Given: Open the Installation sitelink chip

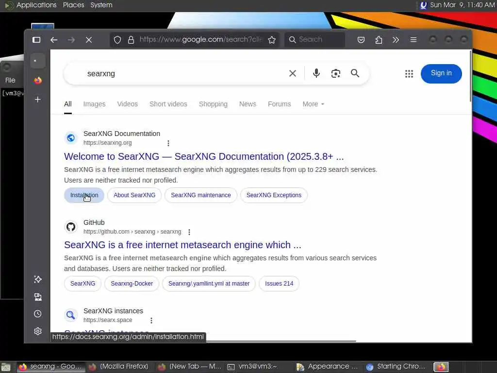Looking at the screenshot, I should pos(84,195).
